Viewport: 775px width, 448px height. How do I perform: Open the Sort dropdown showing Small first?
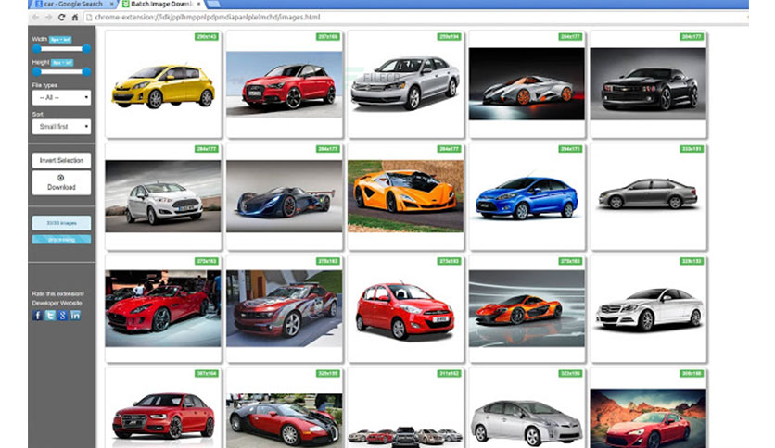coord(61,127)
